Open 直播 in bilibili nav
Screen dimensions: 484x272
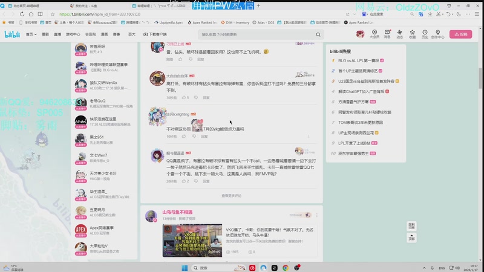pyautogui.click(x=57, y=34)
